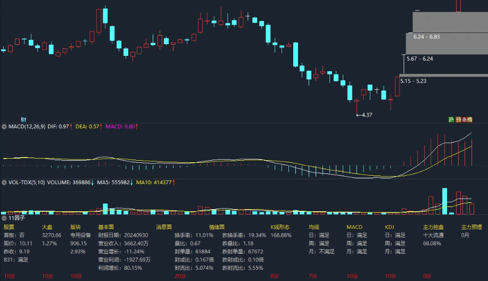Select the 基本面 column header

pos(106,227)
